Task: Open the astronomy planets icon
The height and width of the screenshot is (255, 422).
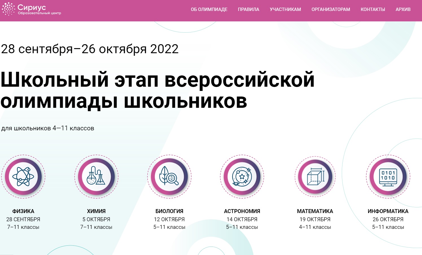Action: pyautogui.click(x=242, y=177)
